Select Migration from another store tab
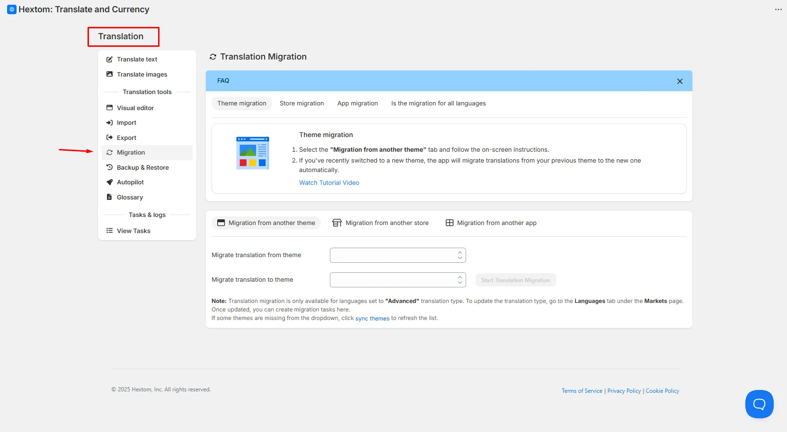The height and width of the screenshot is (432, 787). pyautogui.click(x=380, y=223)
